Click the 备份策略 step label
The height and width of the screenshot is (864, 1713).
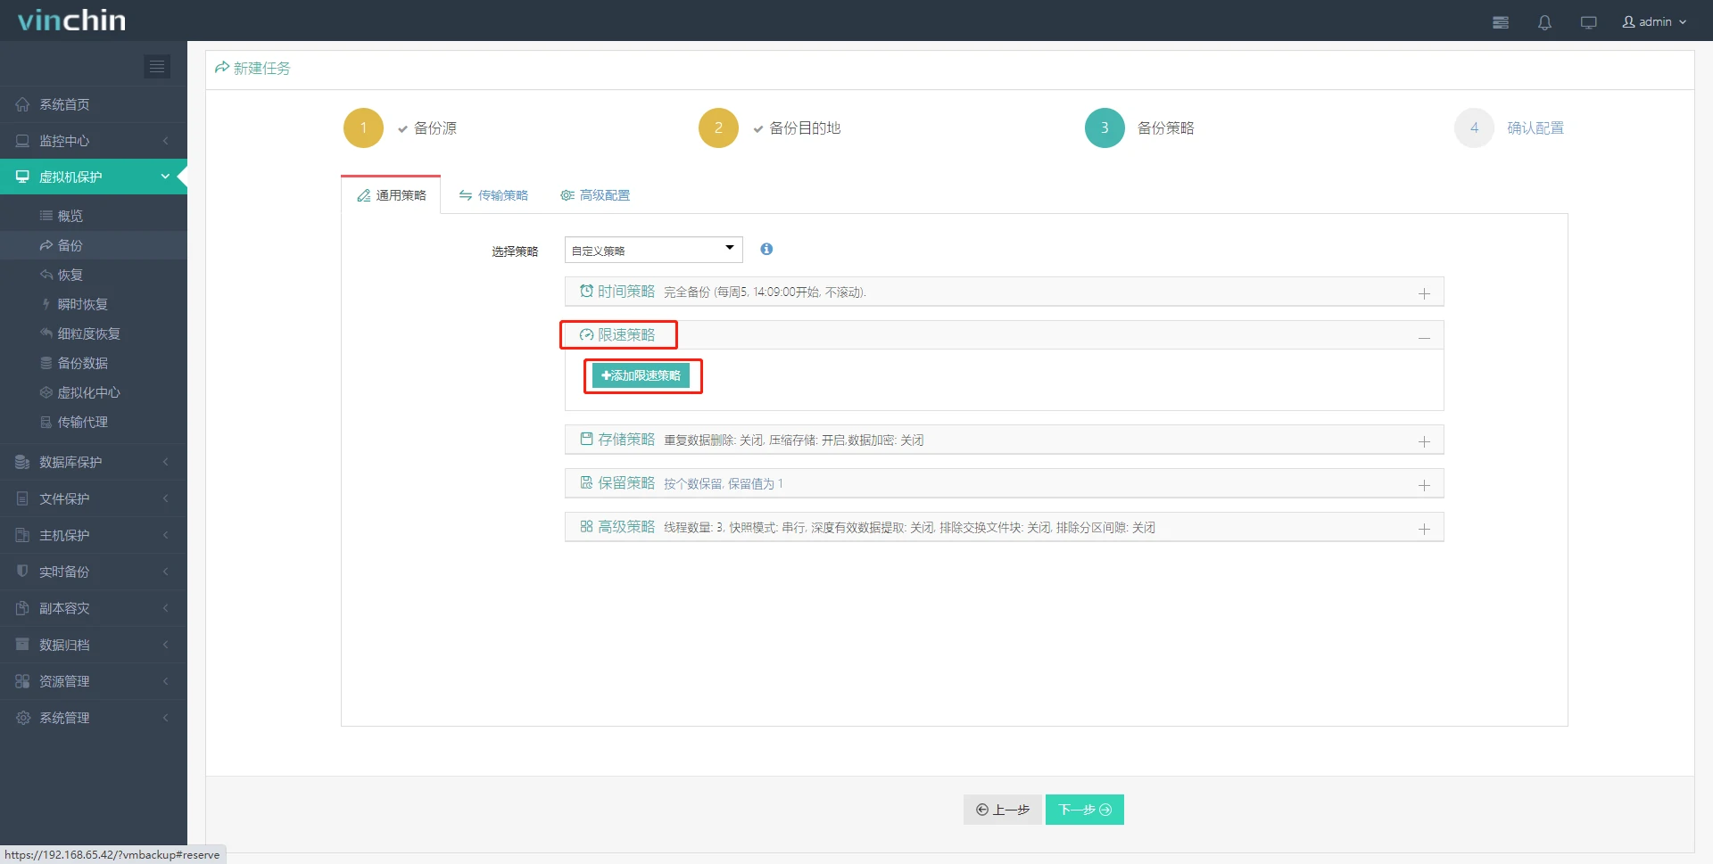[1165, 128]
